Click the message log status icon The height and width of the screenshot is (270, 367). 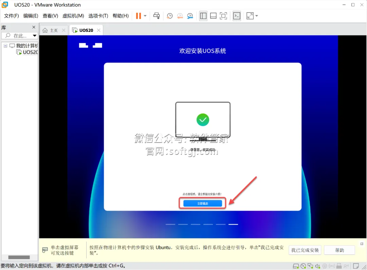[x=356, y=266]
